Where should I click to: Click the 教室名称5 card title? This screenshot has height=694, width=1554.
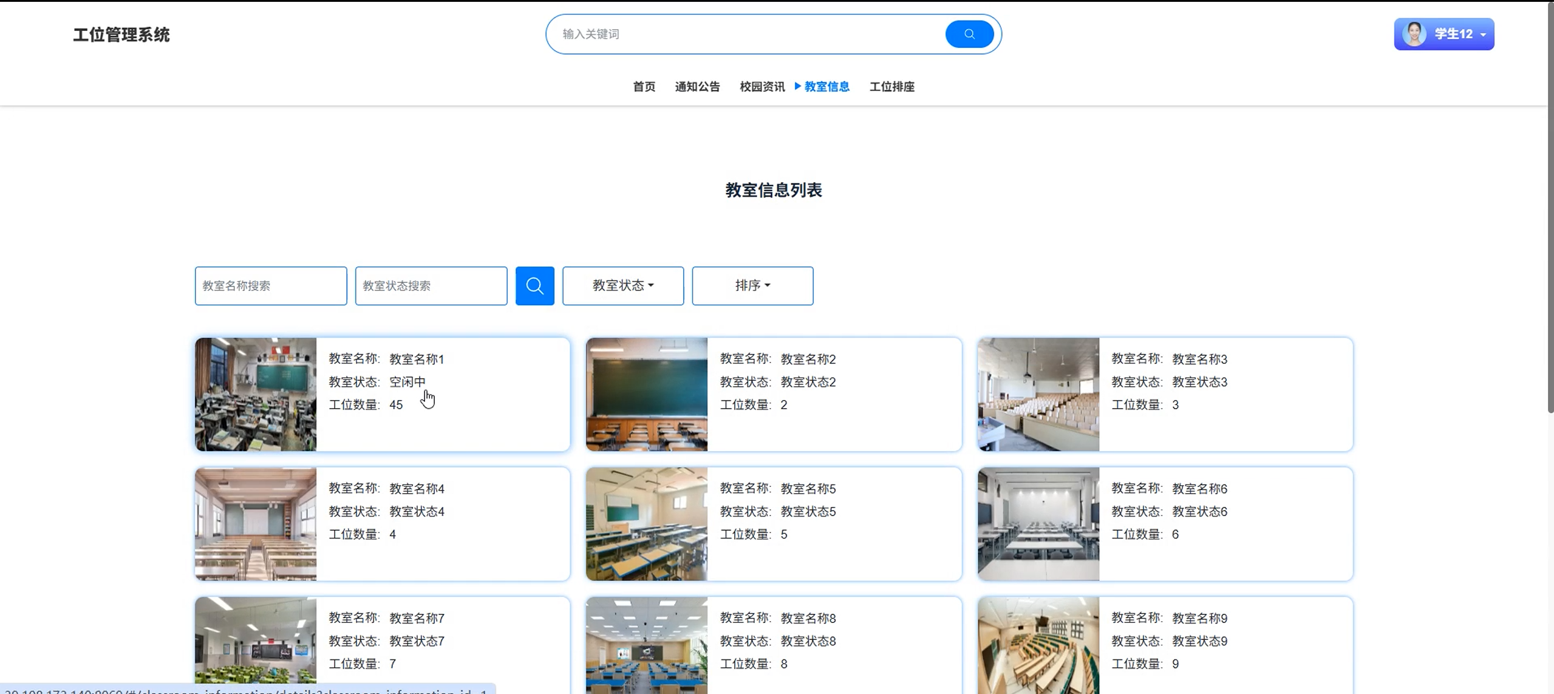pyautogui.click(x=808, y=489)
